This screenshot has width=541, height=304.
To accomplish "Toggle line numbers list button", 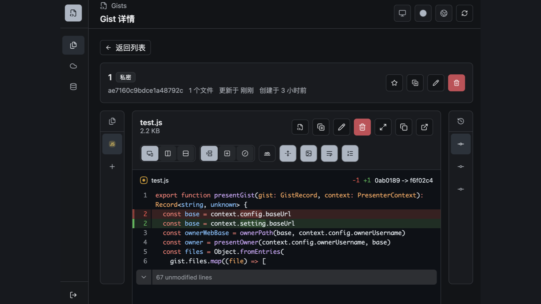I will [350, 153].
